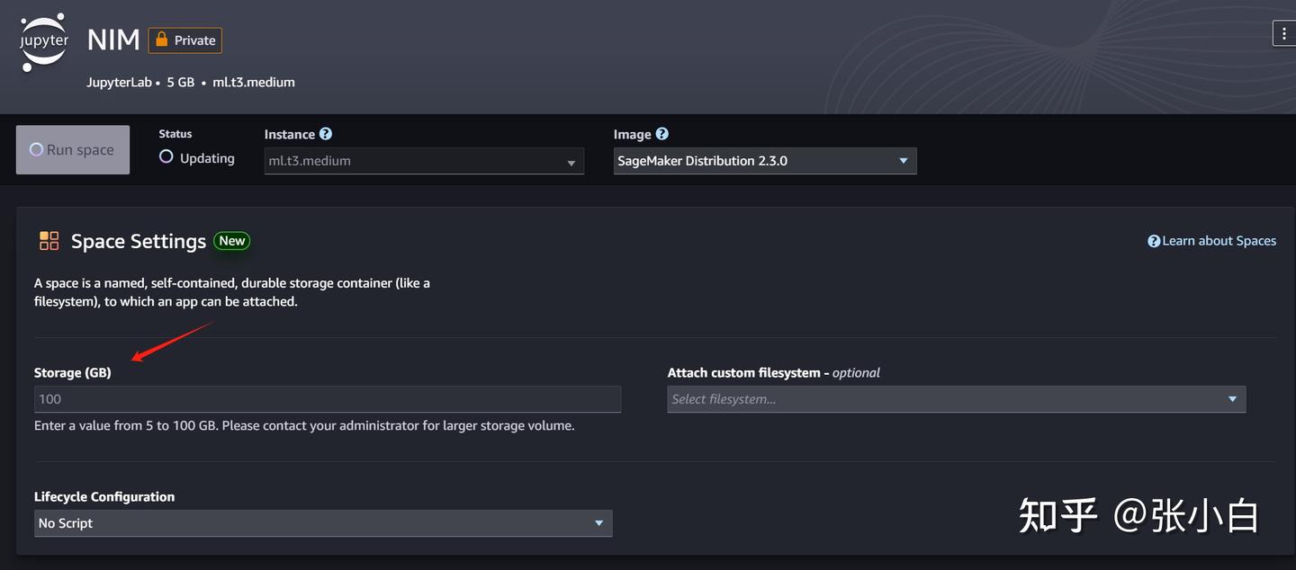Expand the Lifecycle Configuration No Script dropdown
This screenshot has height=570, width=1296.
click(x=323, y=523)
